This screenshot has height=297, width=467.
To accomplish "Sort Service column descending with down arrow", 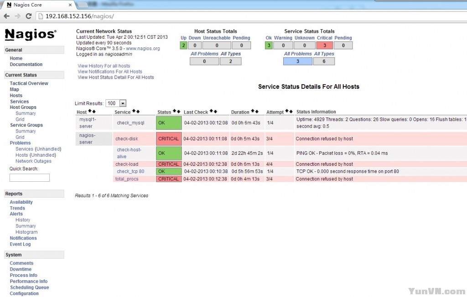I will [x=138, y=111].
